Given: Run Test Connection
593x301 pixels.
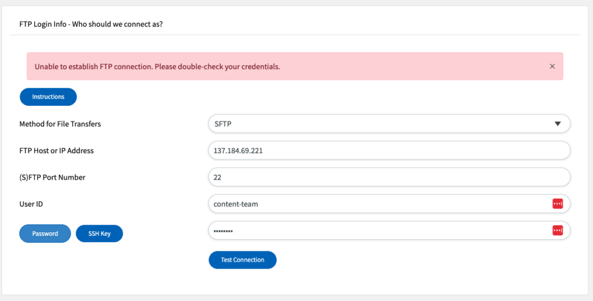Looking at the screenshot, I should point(243,260).
